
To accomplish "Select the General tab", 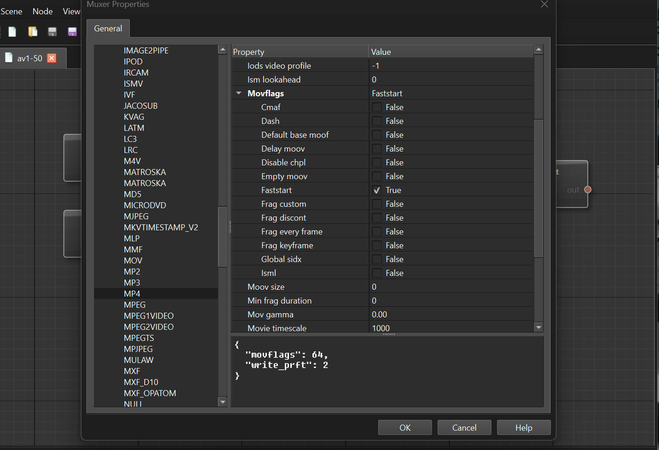I will pyautogui.click(x=108, y=29).
